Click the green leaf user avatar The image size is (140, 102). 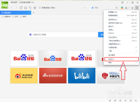coord(5,5)
